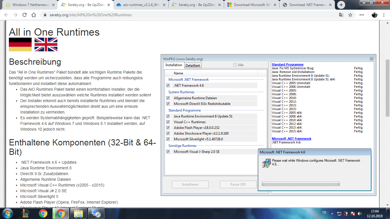Open the Chrome three-dot menu

pyautogui.click(x=384, y=15)
